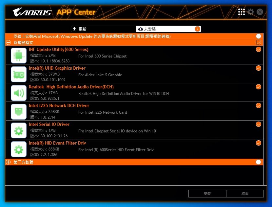Viewport: 272px width, 207px height.
Task: Expand the 第三方軟體 section
Action: 8,162
